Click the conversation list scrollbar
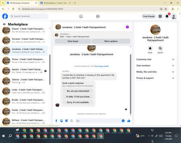The height and width of the screenshot is (143, 181). [x=50, y=70]
